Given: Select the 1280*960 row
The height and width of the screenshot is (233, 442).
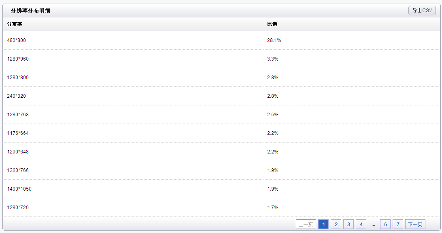Looking at the screenshot, I should [x=221, y=59].
